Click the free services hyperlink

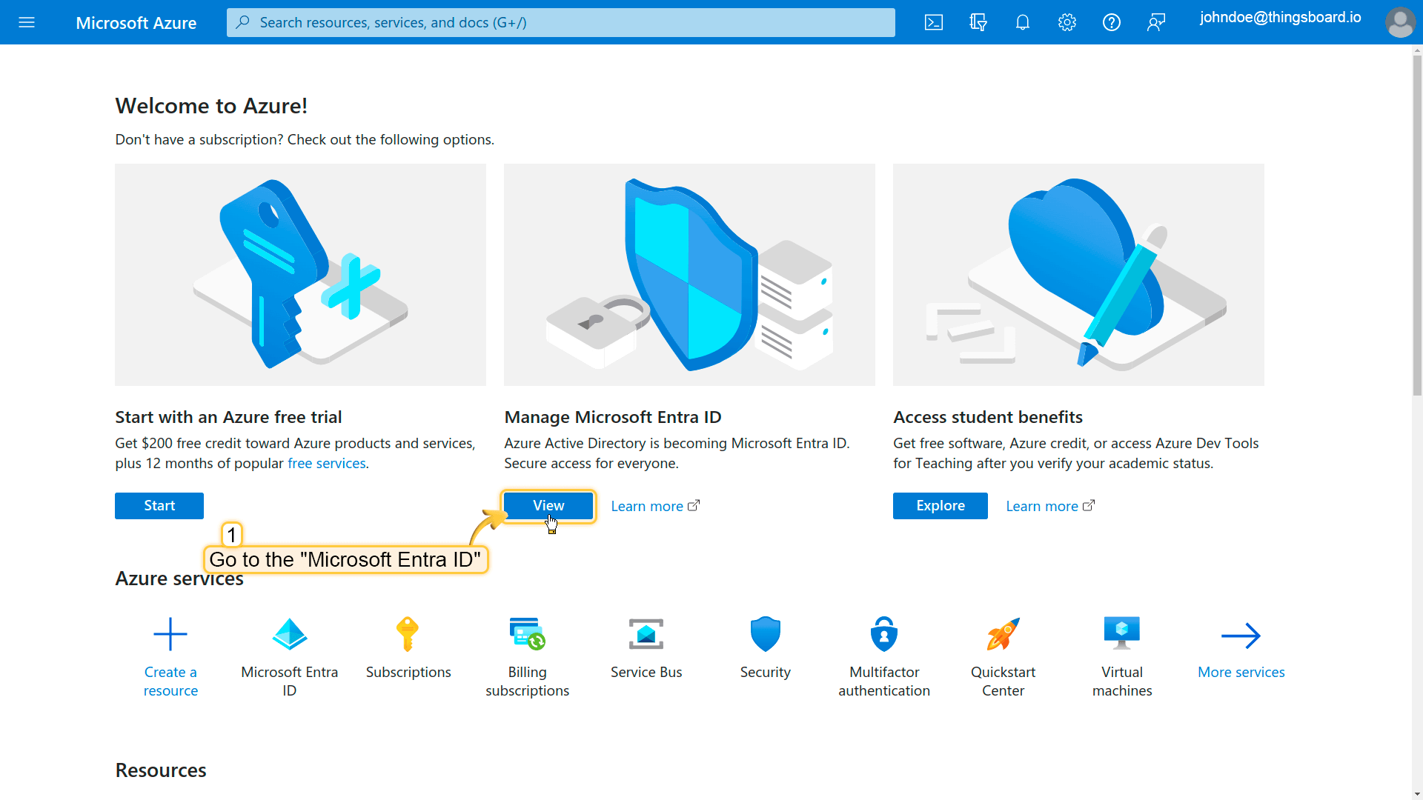326,464
